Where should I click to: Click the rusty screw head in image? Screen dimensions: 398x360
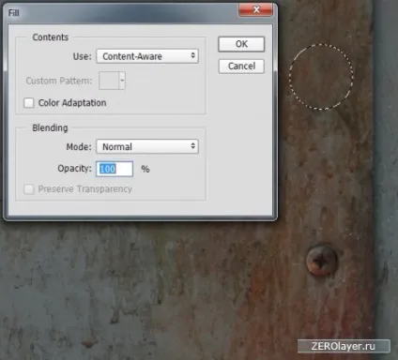click(x=322, y=261)
